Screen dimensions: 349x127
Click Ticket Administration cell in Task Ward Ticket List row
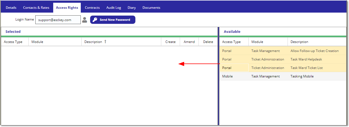point(268,68)
